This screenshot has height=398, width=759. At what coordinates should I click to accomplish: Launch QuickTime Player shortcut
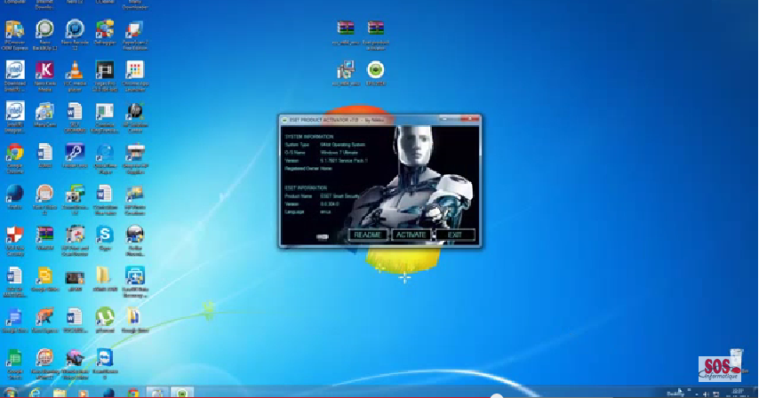click(105, 153)
